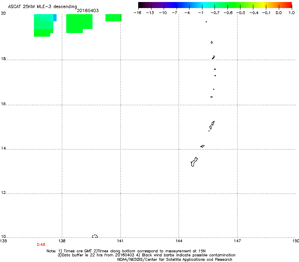Screen dimensions: 299x262
Task: Click the latitude 20 axis label
Action: (x=3, y=13)
